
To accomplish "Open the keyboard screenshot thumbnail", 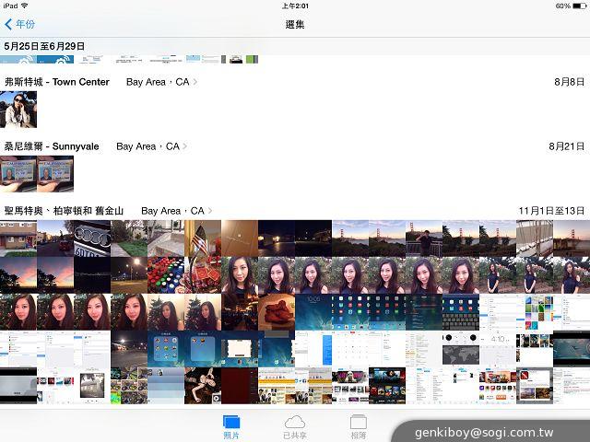I will pos(461,312).
